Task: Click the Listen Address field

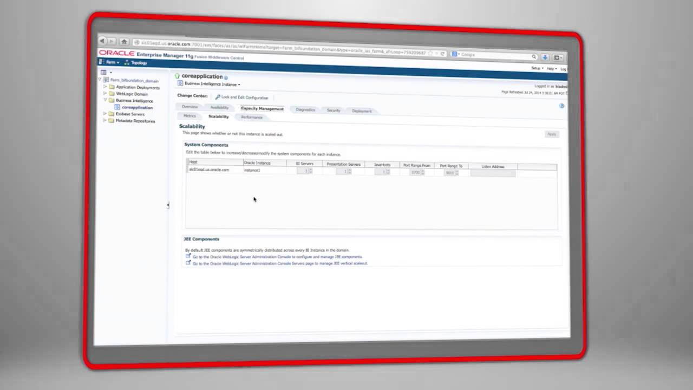Action: [493, 173]
